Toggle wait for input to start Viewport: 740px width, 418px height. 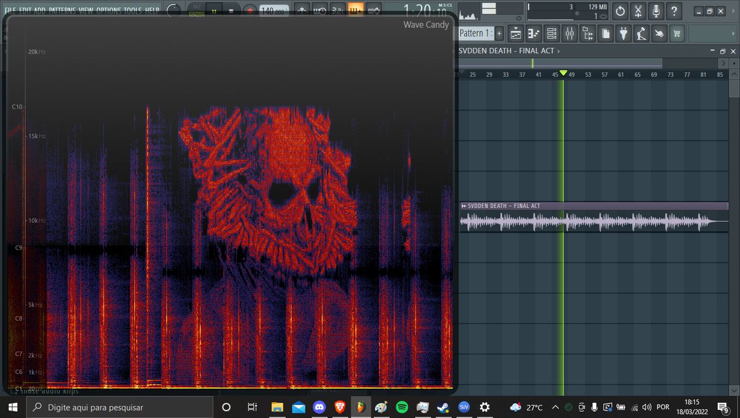pyautogui.click(x=319, y=10)
